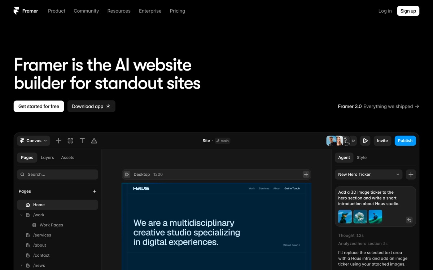
Task: Switch to the Assets tab
Action: pyautogui.click(x=67, y=158)
